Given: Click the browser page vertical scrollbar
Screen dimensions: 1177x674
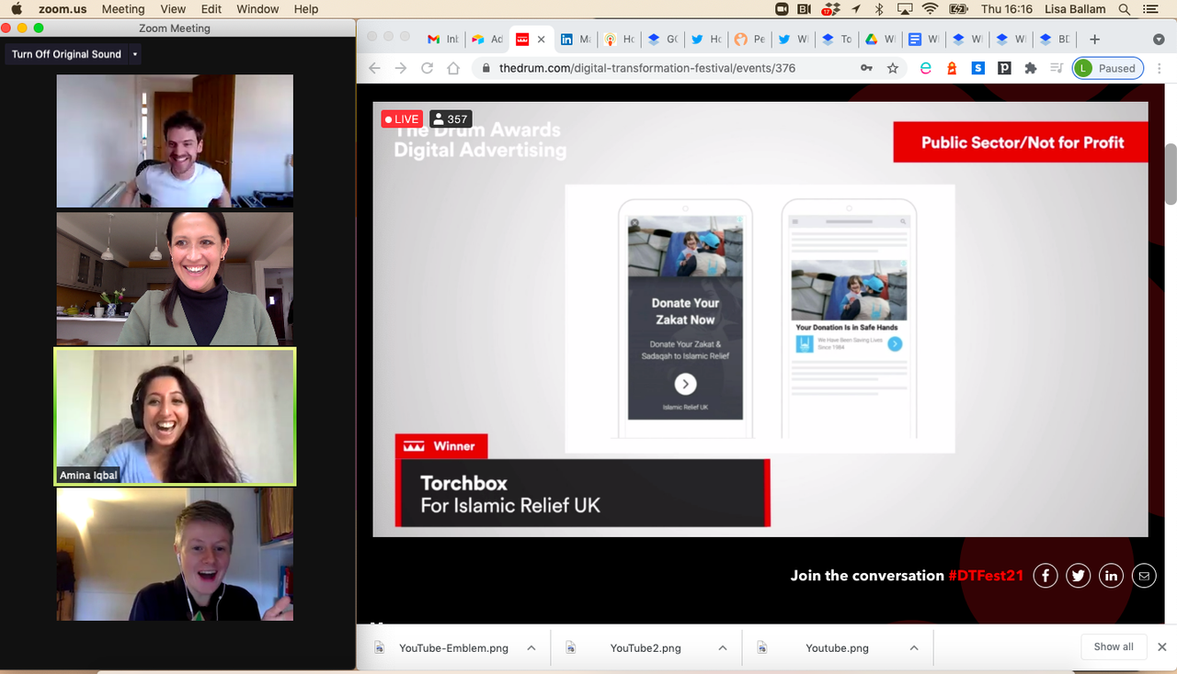Looking at the screenshot, I should (x=1171, y=174).
